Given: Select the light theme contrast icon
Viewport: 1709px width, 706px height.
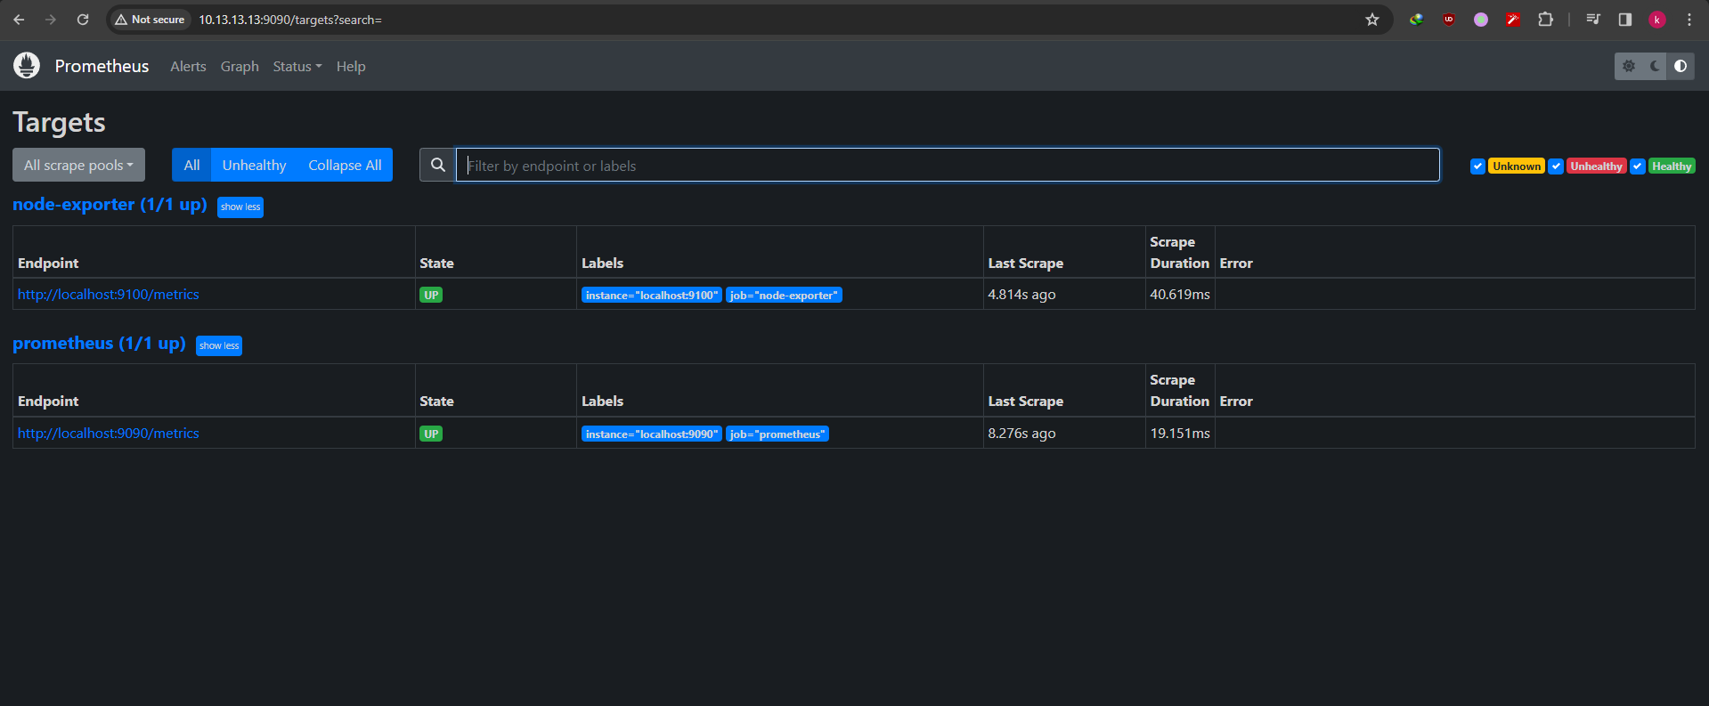Looking at the screenshot, I should click(x=1681, y=66).
